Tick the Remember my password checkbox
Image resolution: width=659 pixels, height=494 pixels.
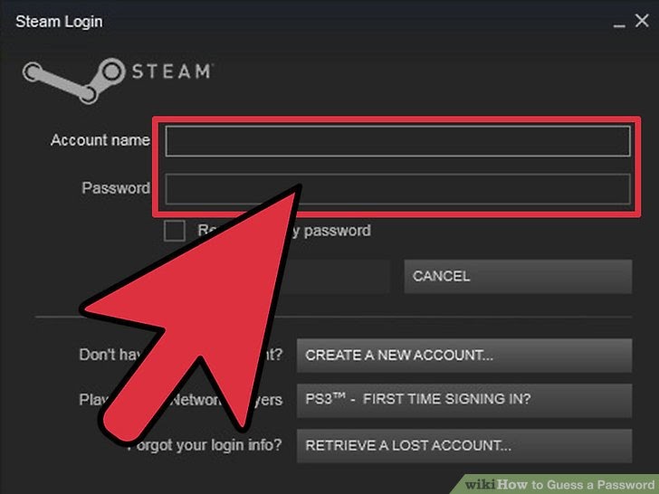point(174,231)
